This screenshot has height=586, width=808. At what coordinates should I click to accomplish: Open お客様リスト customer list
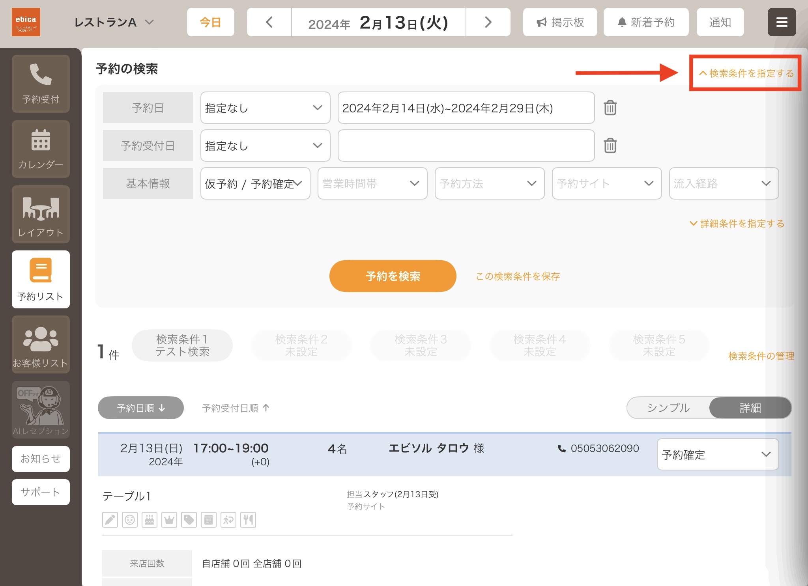tap(41, 344)
